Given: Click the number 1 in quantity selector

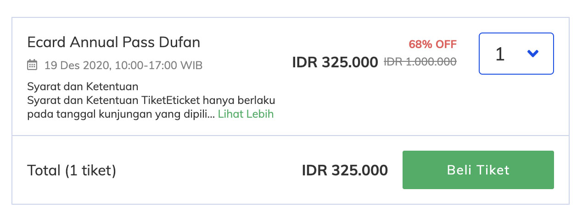Looking at the screenshot, I should [x=500, y=54].
